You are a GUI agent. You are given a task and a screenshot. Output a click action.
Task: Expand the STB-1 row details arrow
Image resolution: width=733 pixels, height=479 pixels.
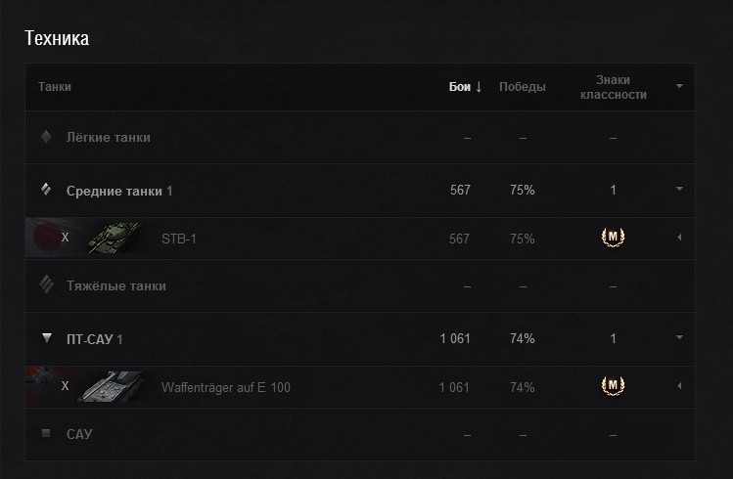(679, 239)
